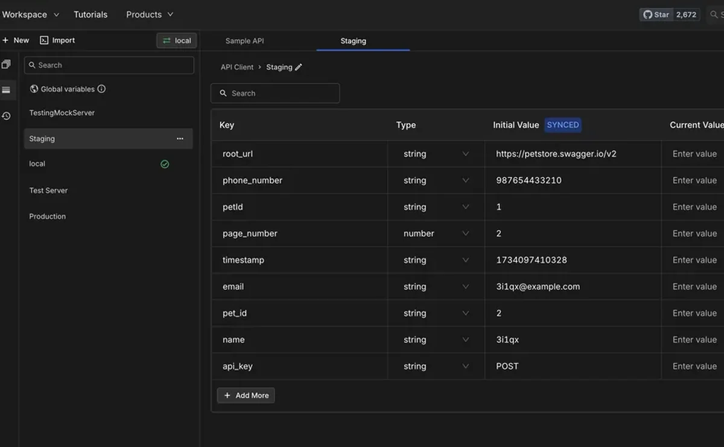This screenshot has height=447, width=724.
Task: Click the Add More button
Action: (x=246, y=396)
